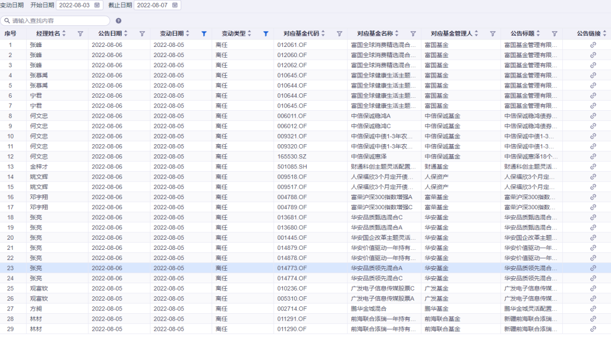Open the start date calendar picker icon

click(97, 5)
